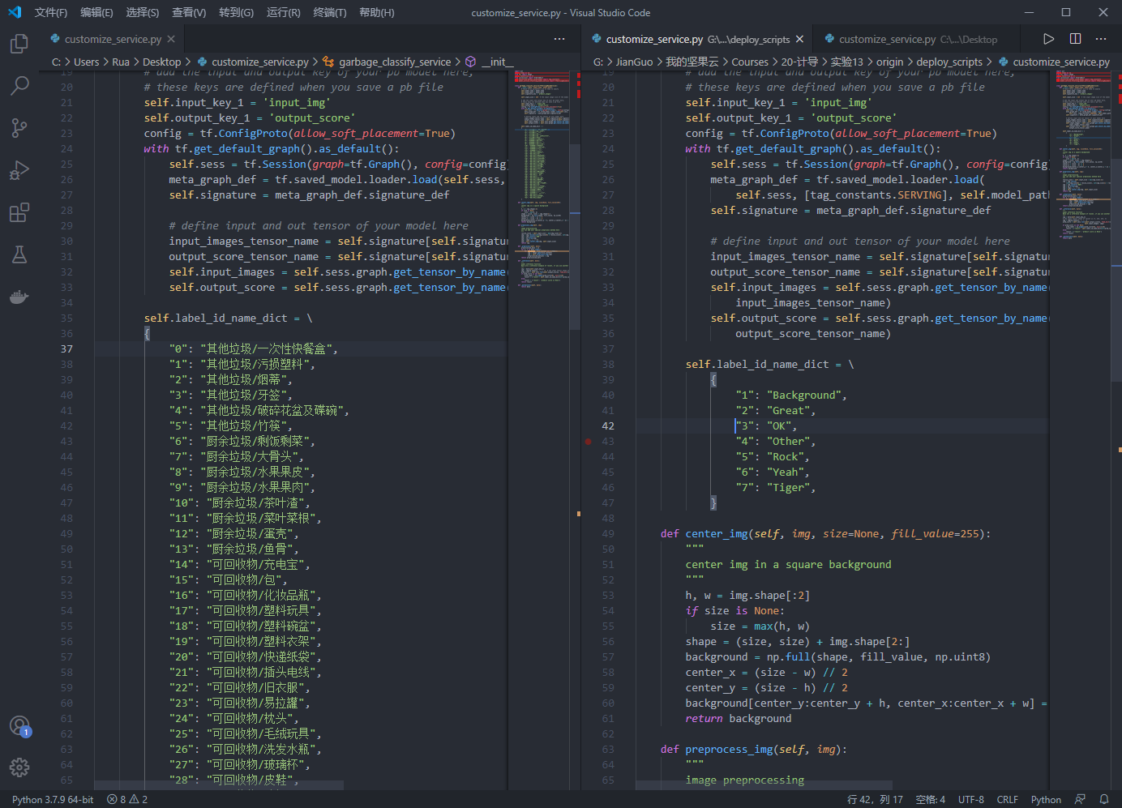
Task: Change the file encoding via UTF-8
Action: (971, 799)
